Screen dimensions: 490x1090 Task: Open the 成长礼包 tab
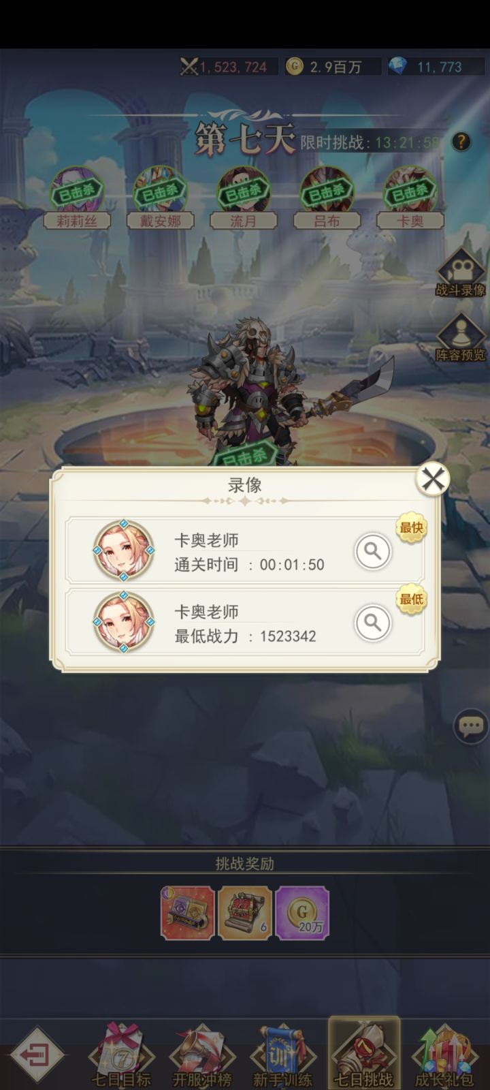point(444,1055)
